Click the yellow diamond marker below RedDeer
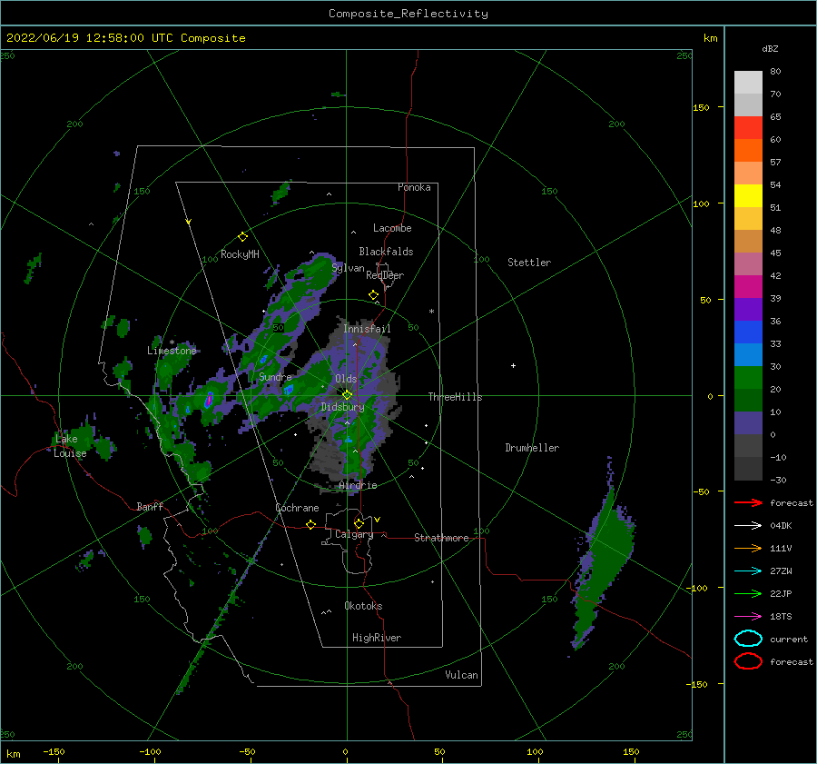817x764 pixels. coord(373,295)
